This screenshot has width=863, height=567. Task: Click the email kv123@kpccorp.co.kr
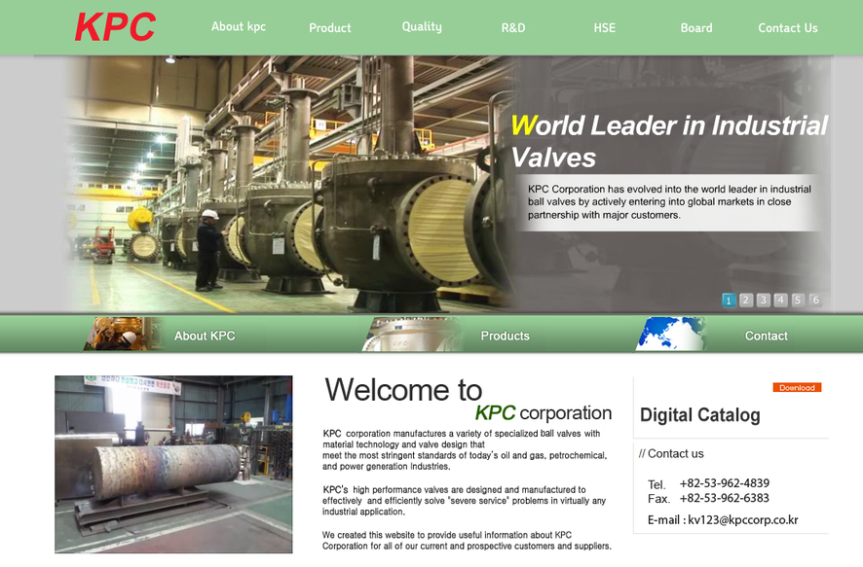(x=742, y=519)
